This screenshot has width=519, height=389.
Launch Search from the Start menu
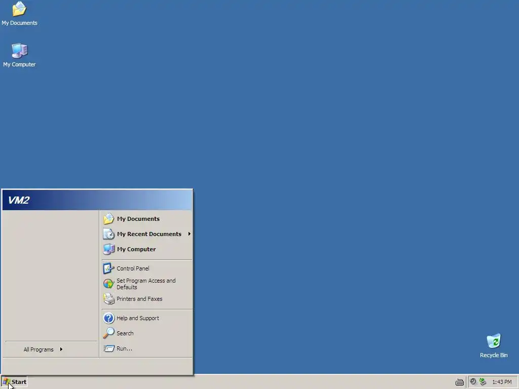(x=146, y=333)
